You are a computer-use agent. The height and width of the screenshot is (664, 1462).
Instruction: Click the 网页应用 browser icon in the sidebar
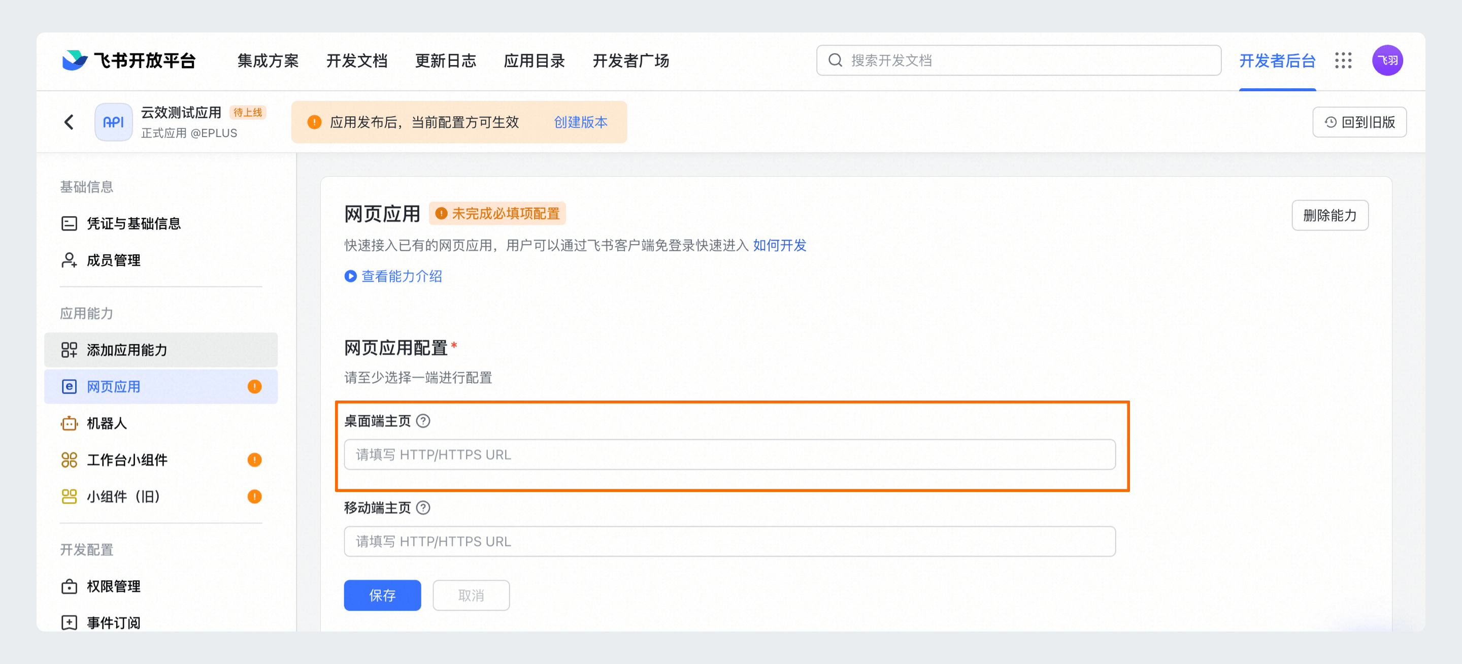[69, 386]
